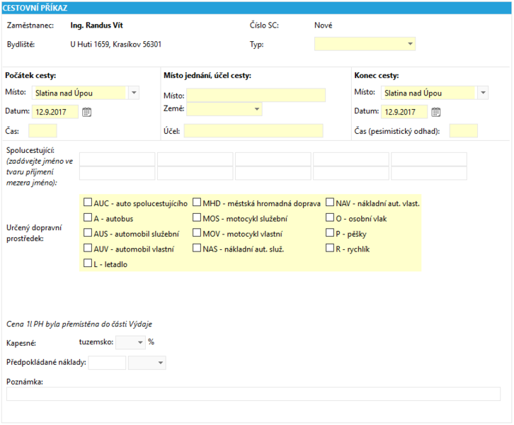Viewport: 514px width, 425px height.
Task: Click Předpokládané náklady amount field
Action: point(107,363)
